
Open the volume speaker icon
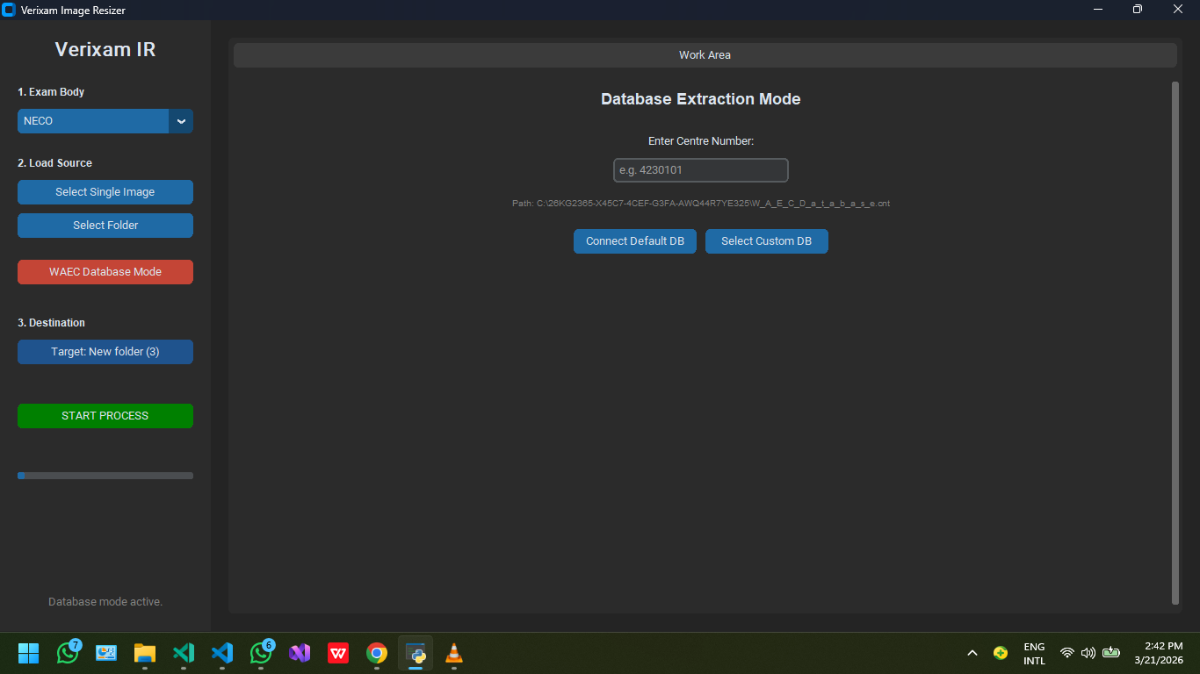1088,653
